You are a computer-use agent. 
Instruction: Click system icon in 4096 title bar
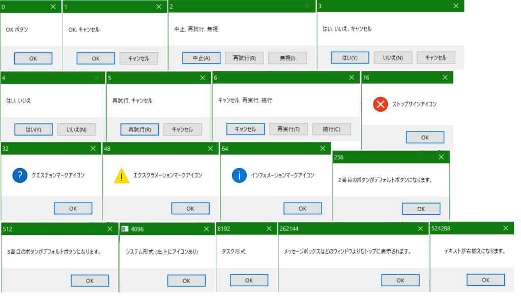coord(125,229)
